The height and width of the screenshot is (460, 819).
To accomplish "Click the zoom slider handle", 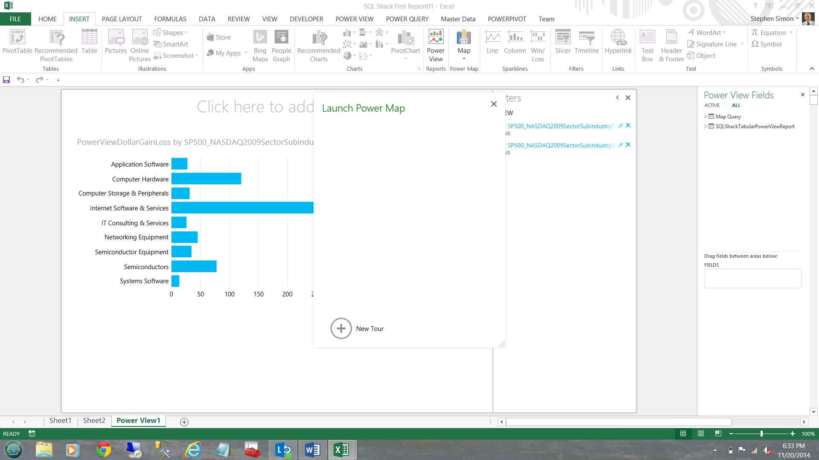I will pyautogui.click(x=761, y=434).
